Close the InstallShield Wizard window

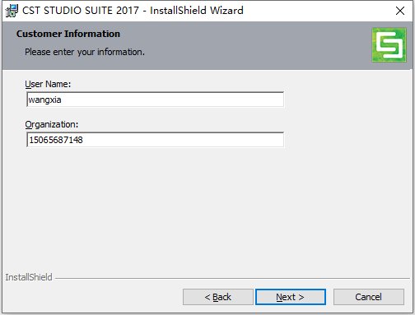coord(400,11)
